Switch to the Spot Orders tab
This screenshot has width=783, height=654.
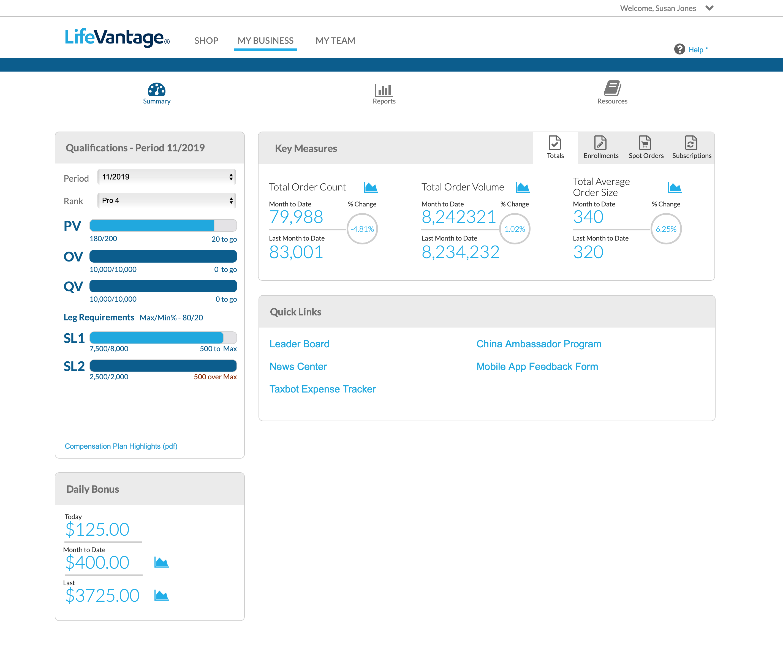[x=645, y=148]
